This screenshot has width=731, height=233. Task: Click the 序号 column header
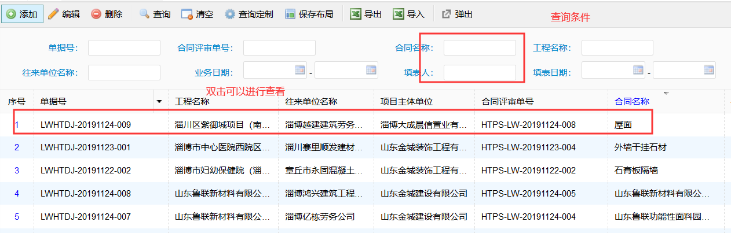click(x=16, y=102)
